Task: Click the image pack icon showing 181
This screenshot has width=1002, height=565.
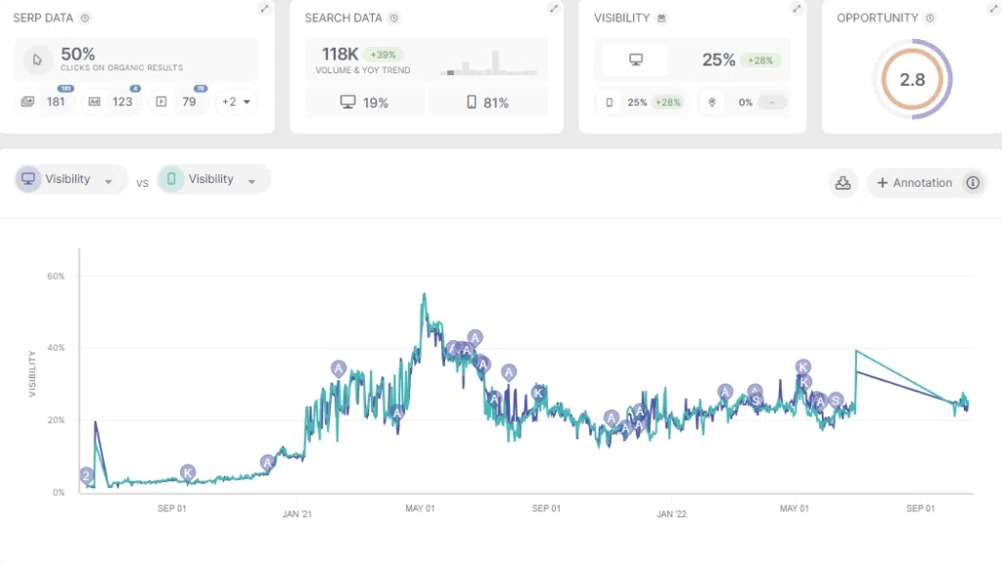Action: pyautogui.click(x=27, y=102)
